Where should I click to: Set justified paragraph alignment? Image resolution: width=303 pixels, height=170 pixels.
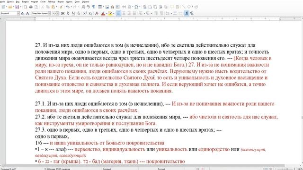134,14
